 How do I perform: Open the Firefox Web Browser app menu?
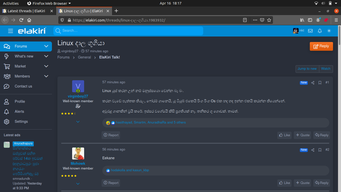tap(49, 3)
